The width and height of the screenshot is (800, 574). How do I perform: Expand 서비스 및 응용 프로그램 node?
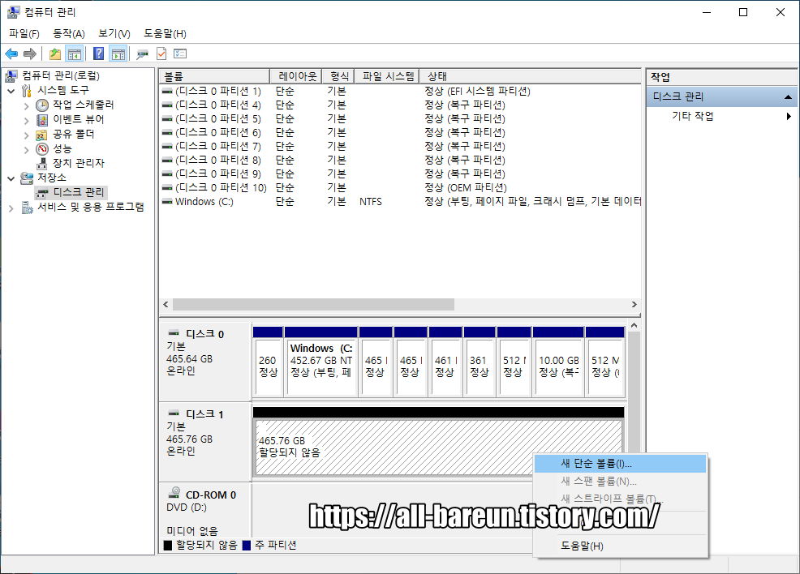[11, 208]
